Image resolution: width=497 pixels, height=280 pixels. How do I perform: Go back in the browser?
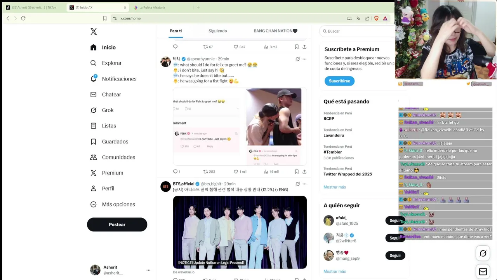(x=8, y=18)
